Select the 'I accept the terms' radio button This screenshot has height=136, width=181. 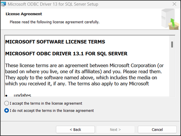(7, 103)
